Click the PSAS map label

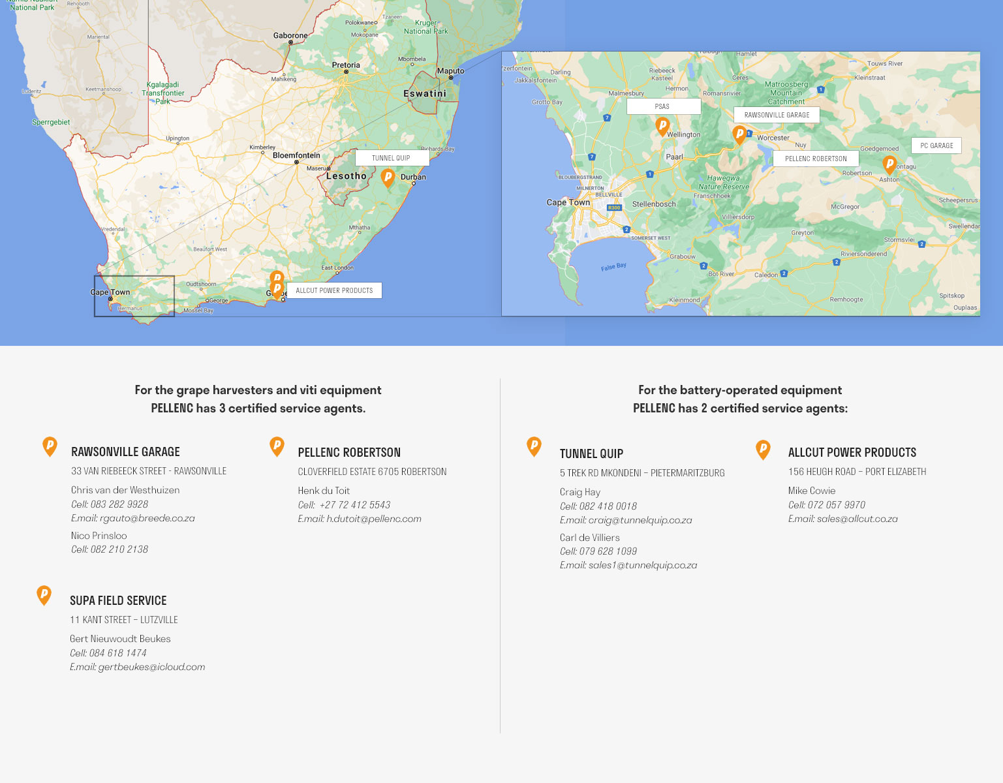pyautogui.click(x=664, y=106)
